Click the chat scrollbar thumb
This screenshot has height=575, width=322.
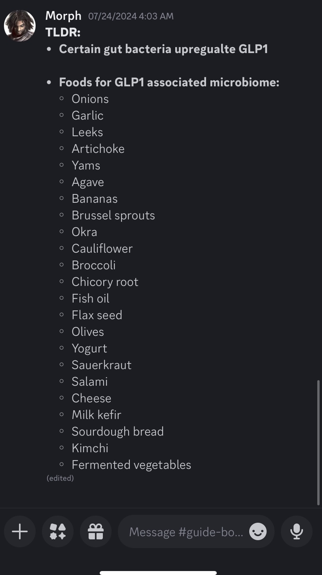tap(318, 442)
